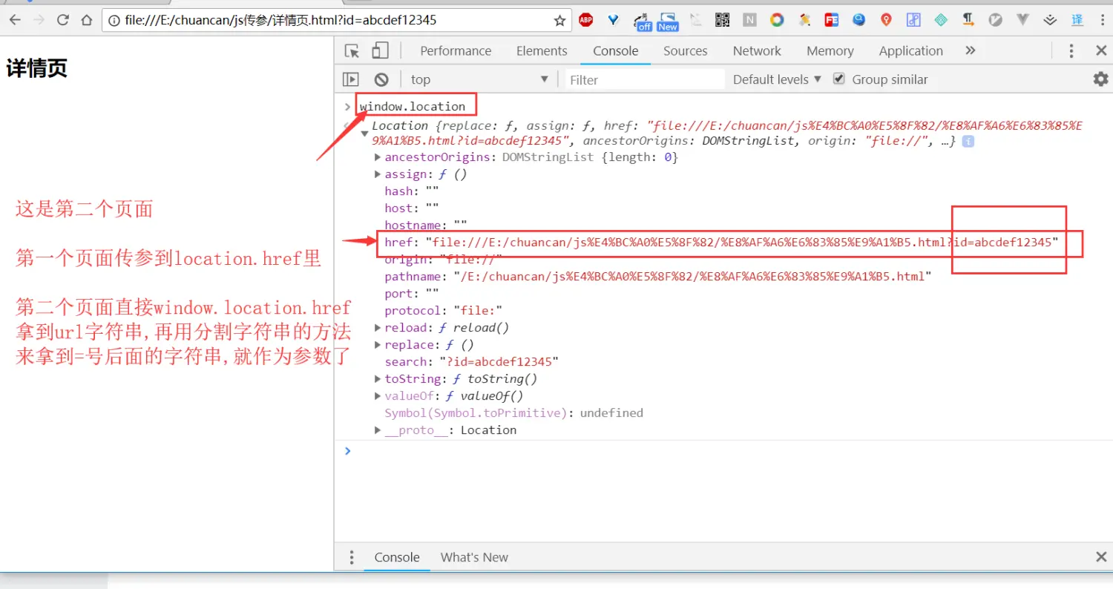Reload the page with the refresh icon

coord(63,20)
